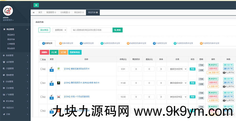This screenshot has height=121, width=236.
Task: Expand the 会员管理 sidebar menu
Action: coord(15,62)
